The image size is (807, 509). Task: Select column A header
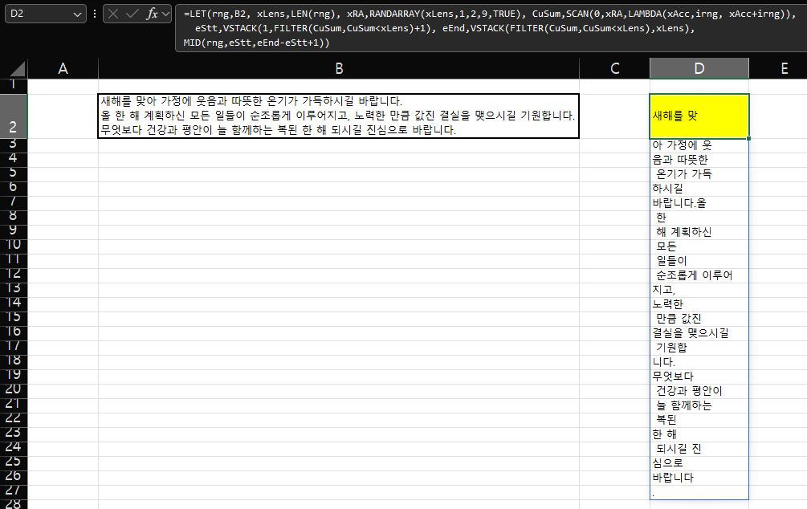63,69
